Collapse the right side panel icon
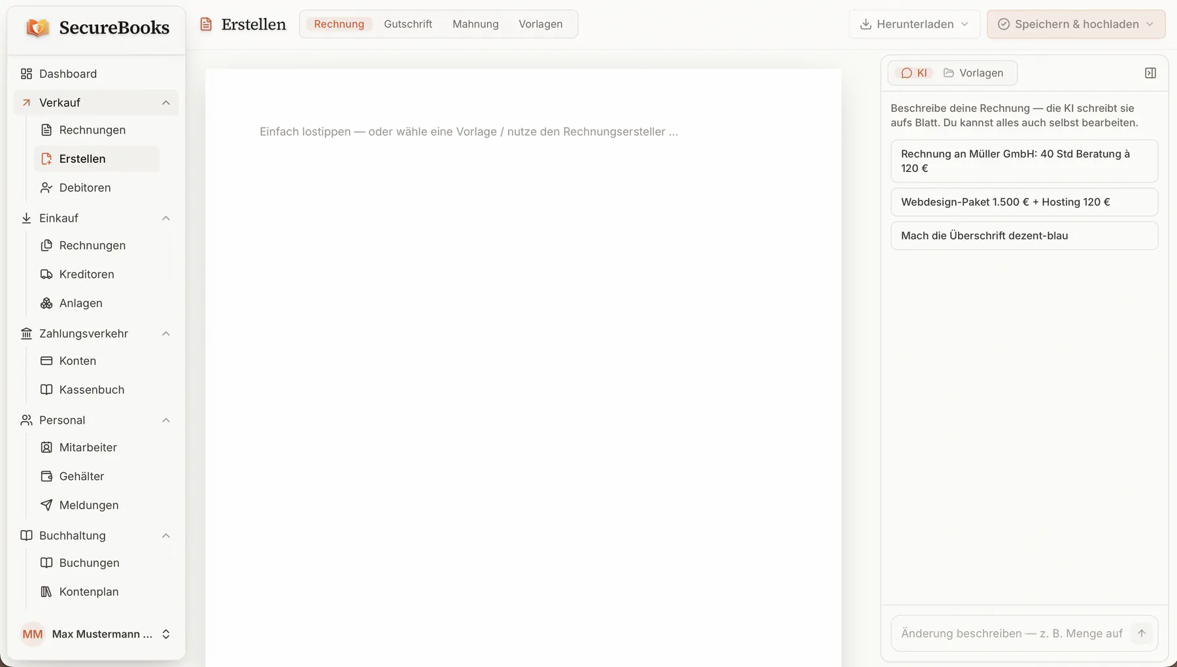 click(x=1151, y=73)
